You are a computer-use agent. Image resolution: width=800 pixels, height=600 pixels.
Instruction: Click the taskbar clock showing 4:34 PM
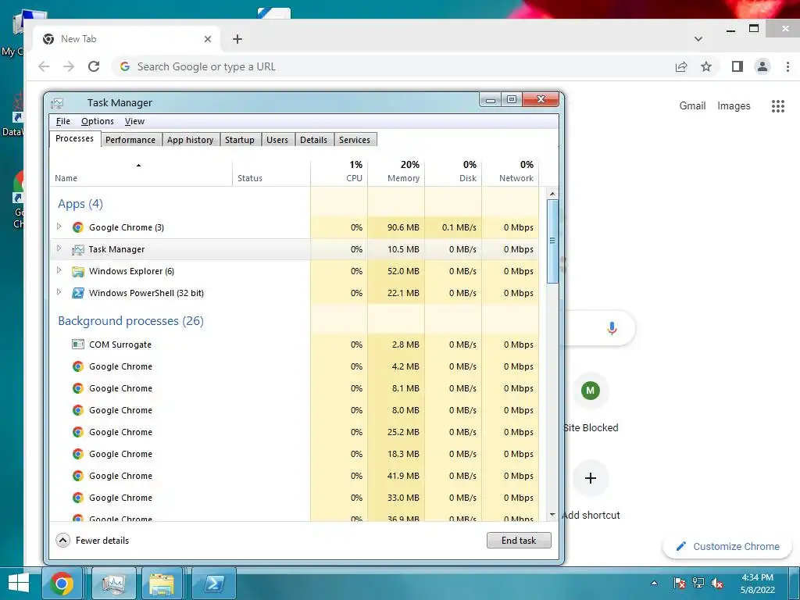tap(758, 583)
